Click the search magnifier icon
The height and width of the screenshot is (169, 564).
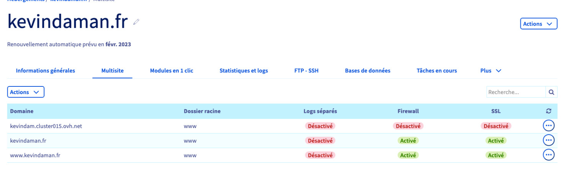tap(551, 92)
